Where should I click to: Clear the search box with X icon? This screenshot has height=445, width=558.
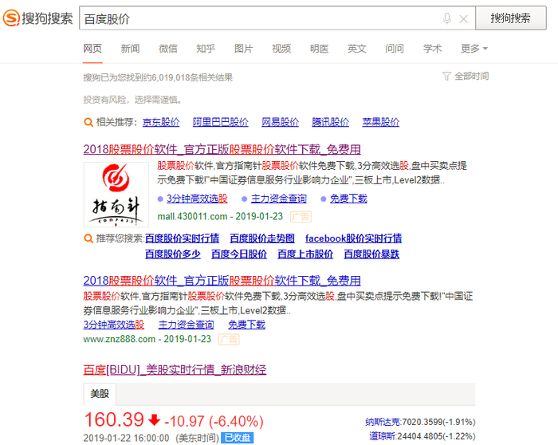click(463, 19)
